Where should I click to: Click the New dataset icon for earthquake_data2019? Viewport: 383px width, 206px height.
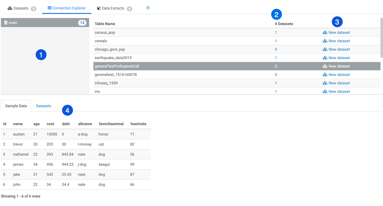coord(325,58)
